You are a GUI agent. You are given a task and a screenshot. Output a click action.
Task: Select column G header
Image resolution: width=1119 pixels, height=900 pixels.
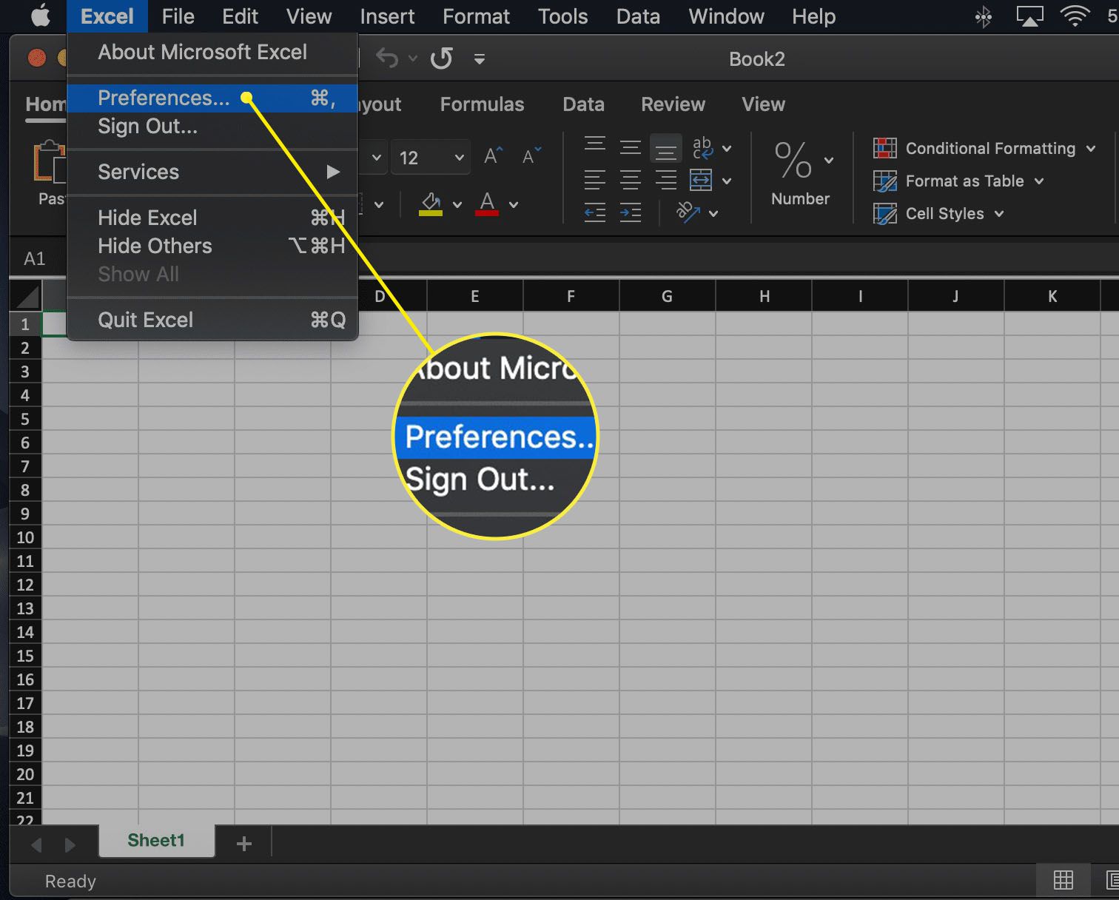tap(667, 296)
